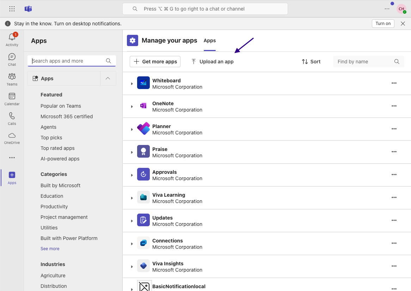Image resolution: width=411 pixels, height=291 pixels.
Task: Open Settings and more menu in title bar
Action: (x=387, y=9)
